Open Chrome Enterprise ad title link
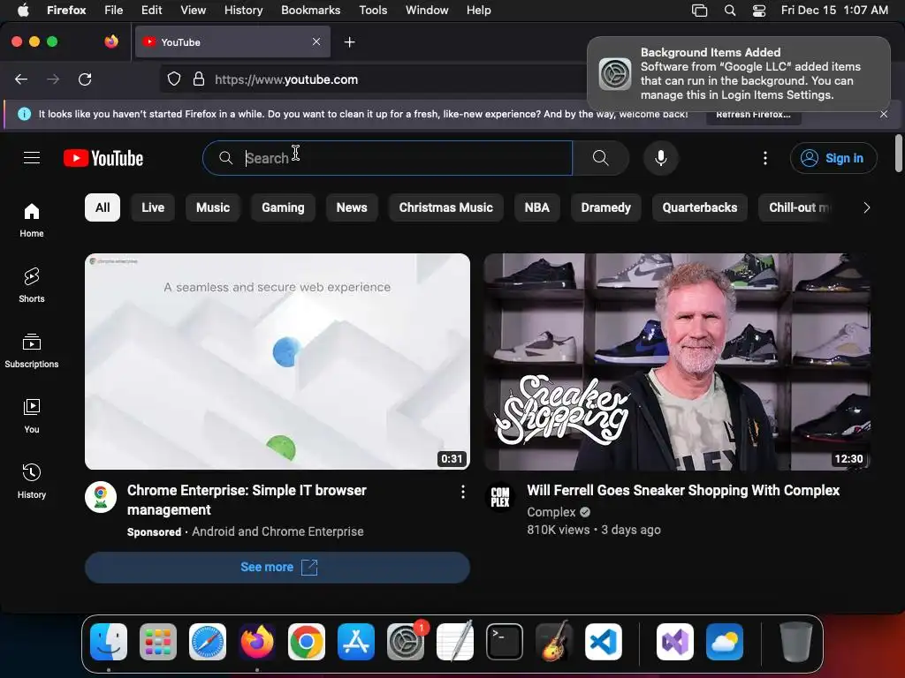Screen dimensions: 905x678 tap(247, 500)
